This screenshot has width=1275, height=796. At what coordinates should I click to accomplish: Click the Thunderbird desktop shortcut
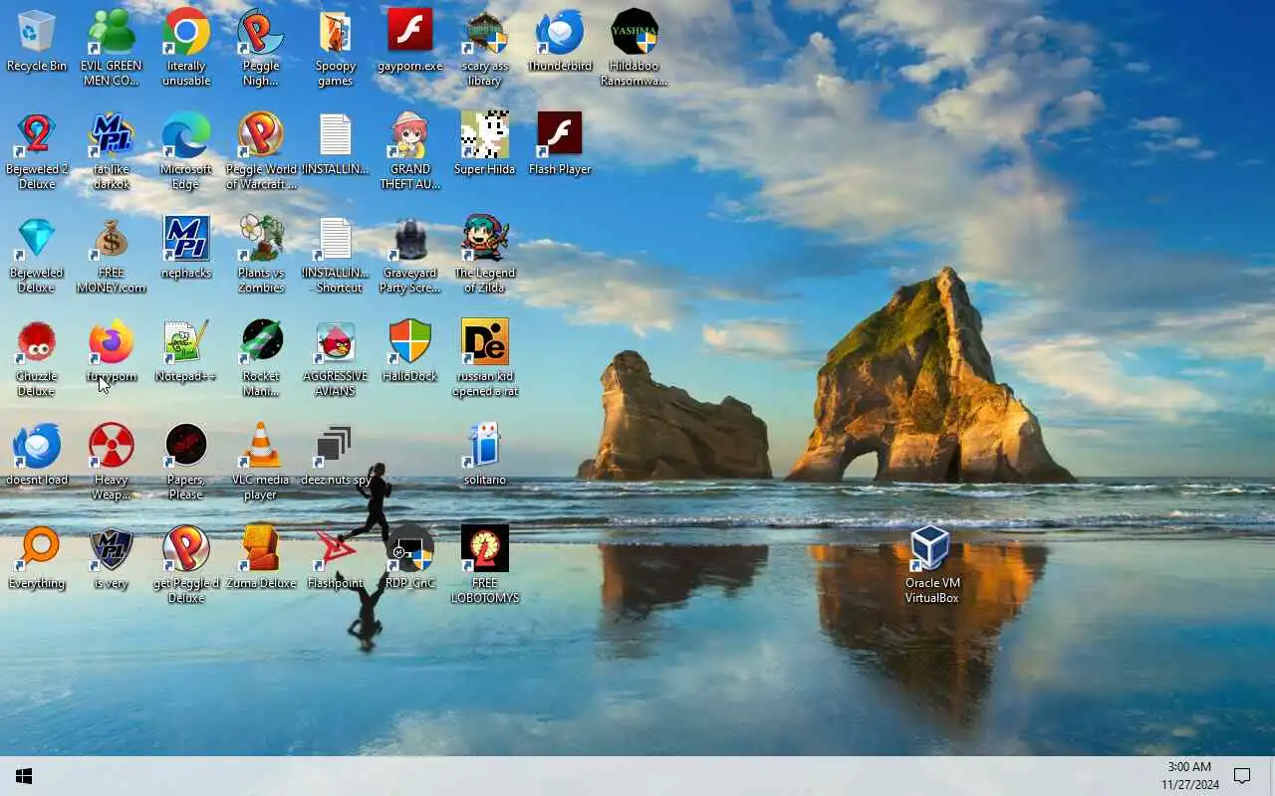[x=560, y=33]
